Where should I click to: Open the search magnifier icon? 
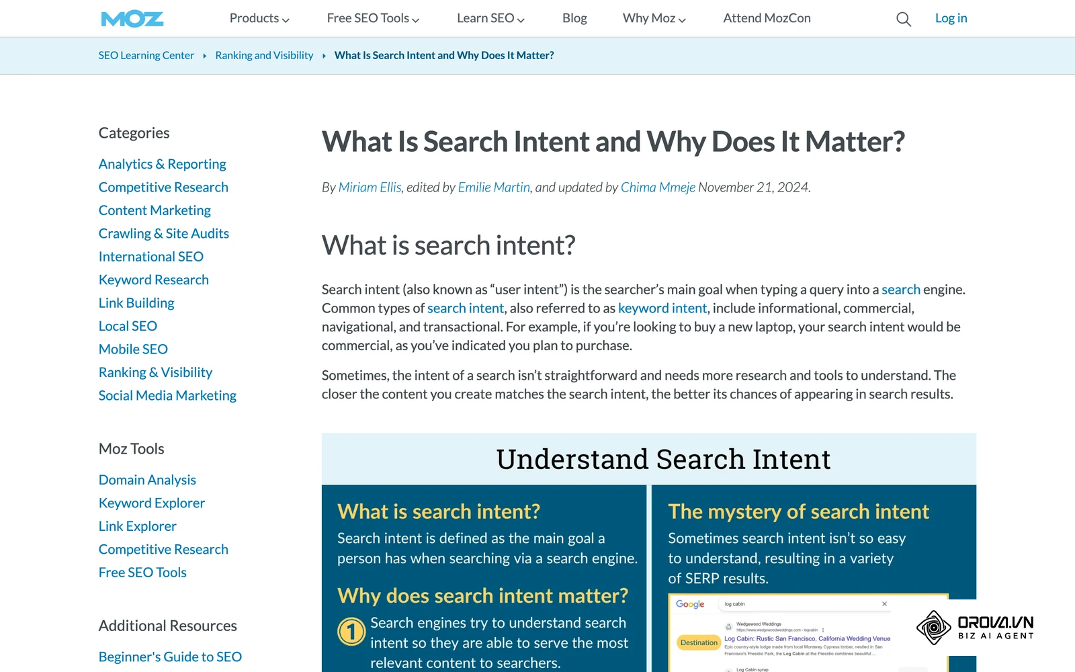coord(904,19)
